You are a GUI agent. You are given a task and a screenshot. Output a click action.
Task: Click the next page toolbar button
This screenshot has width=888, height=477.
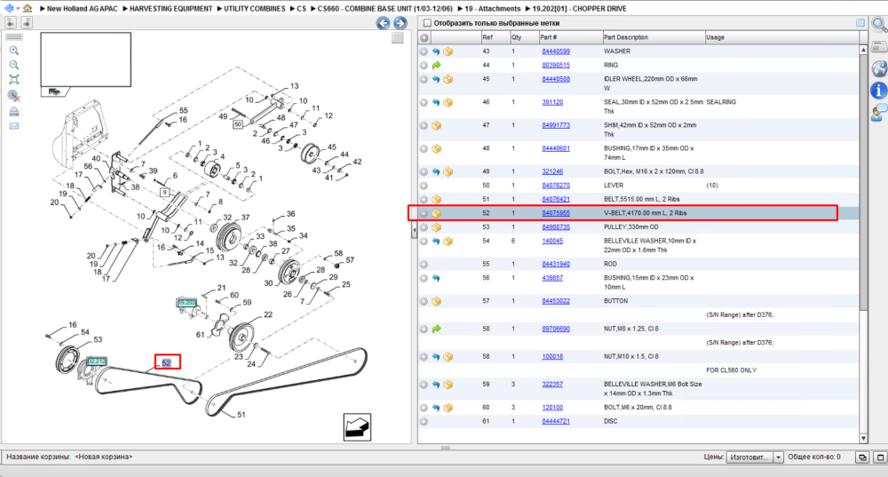[27, 23]
